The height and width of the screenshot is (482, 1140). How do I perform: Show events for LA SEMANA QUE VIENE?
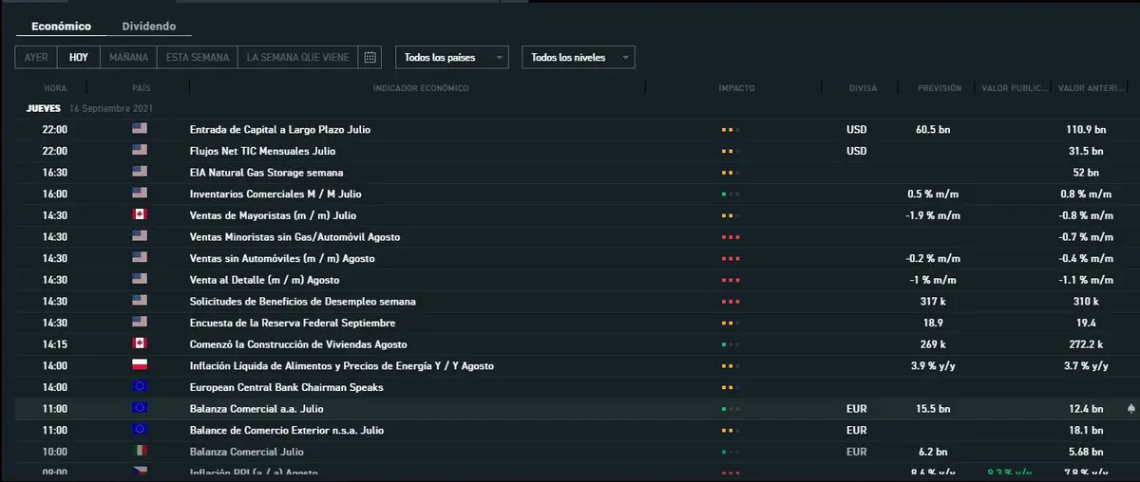click(x=297, y=57)
